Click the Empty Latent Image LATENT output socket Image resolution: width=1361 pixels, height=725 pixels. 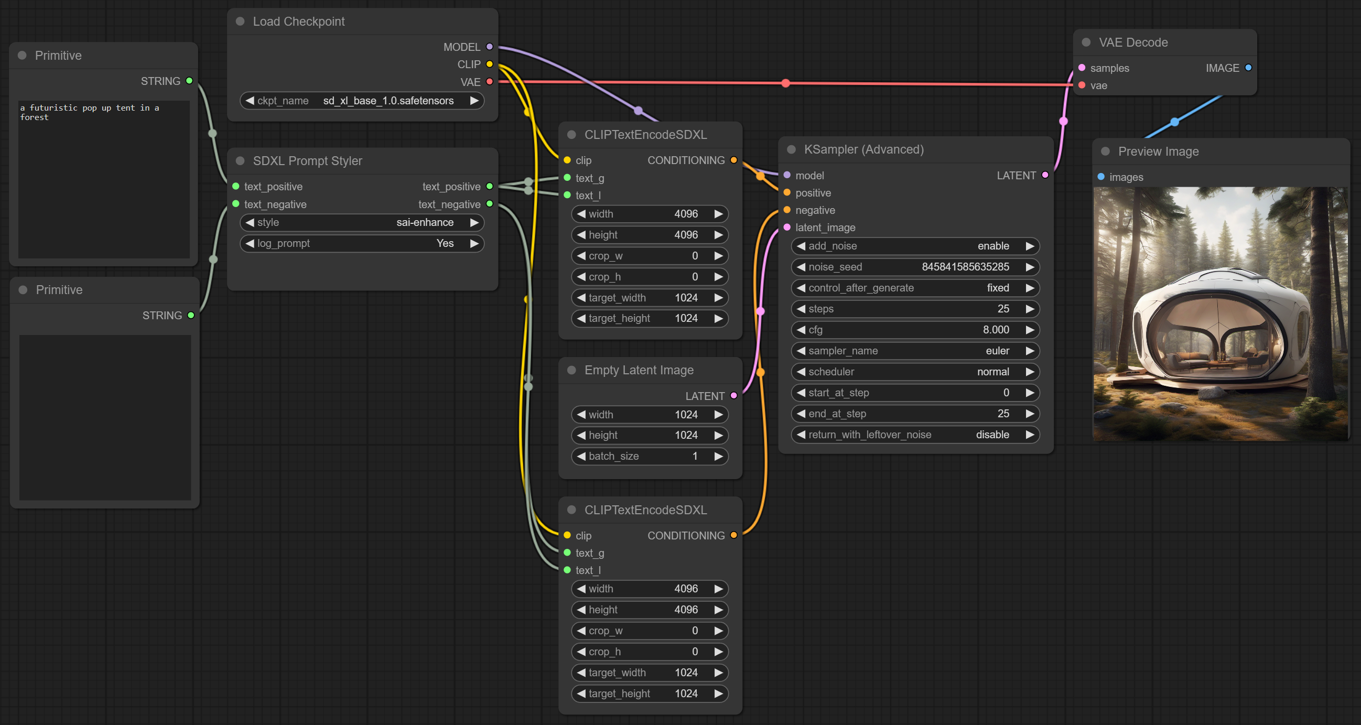[x=733, y=395]
